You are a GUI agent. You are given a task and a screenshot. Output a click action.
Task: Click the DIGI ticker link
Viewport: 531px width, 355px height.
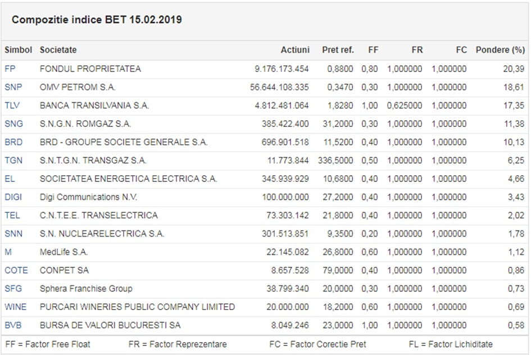[x=13, y=197]
